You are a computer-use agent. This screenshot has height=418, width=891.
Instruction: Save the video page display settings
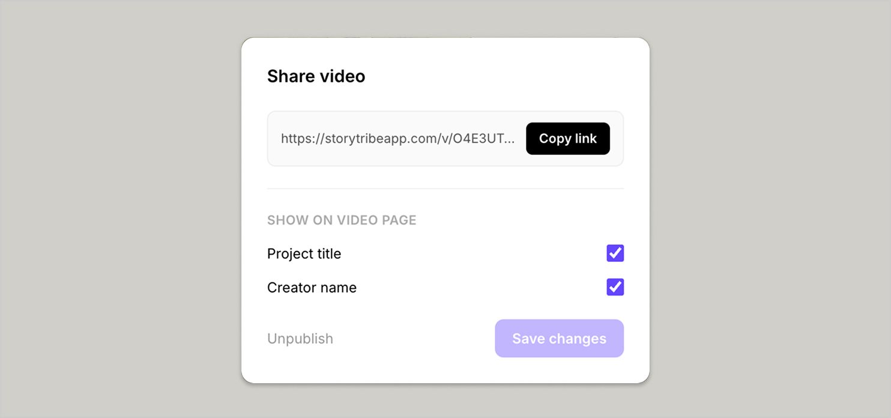pos(558,338)
